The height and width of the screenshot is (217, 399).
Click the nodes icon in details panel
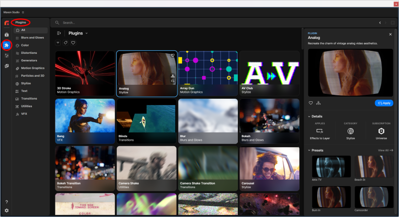point(318,103)
